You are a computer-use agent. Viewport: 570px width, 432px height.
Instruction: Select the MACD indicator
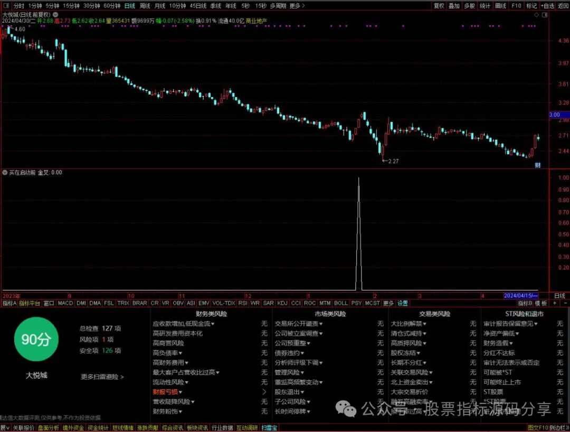[x=65, y=303]
